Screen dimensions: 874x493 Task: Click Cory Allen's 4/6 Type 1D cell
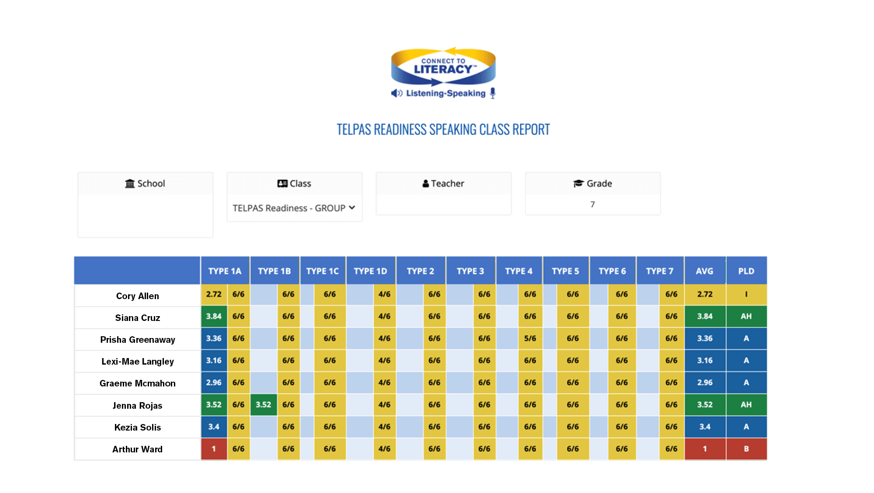(x=385, y=294)
